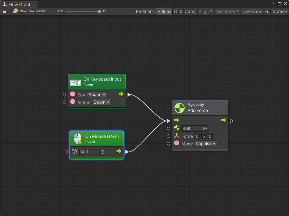The height and width of the screenshot is (216, 289).
Task: Toggle the Dim option in the toolbar
Action: click(178, 12)
